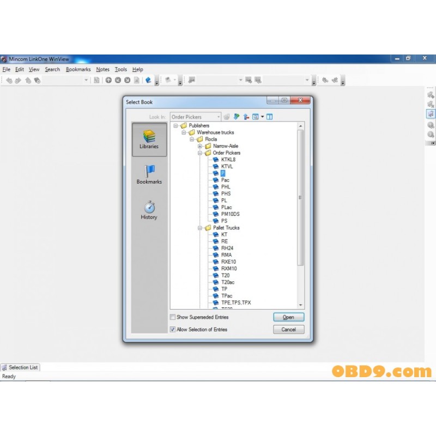Enable Show Superseded Entries checkbox
This screenshot has width=436, height=436.
click(173, 317)
